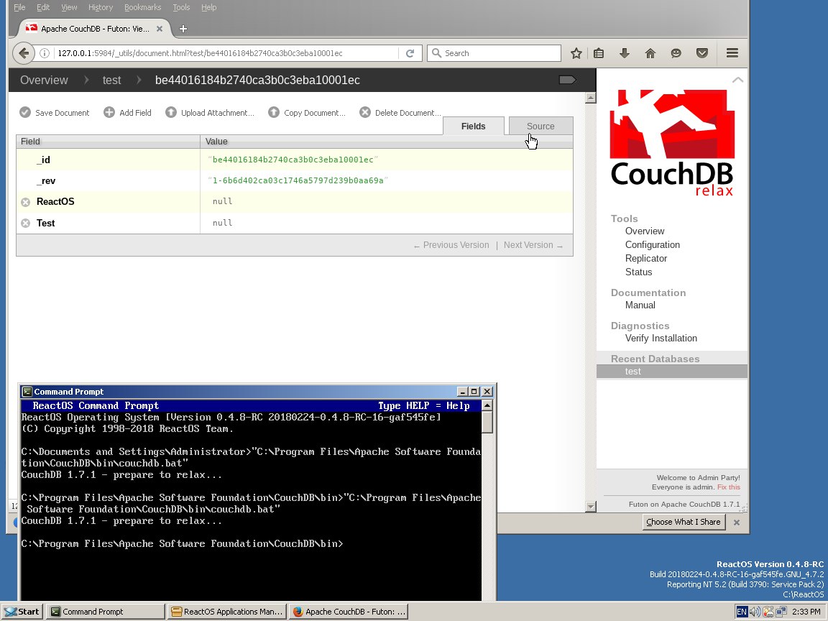The height and width of the screenshot is (621, 828).
Task: Click the Copy Document icon
Action: [x=274, y=112]
